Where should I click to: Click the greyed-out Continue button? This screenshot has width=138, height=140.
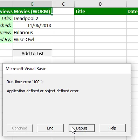click(x=20, y=128)
